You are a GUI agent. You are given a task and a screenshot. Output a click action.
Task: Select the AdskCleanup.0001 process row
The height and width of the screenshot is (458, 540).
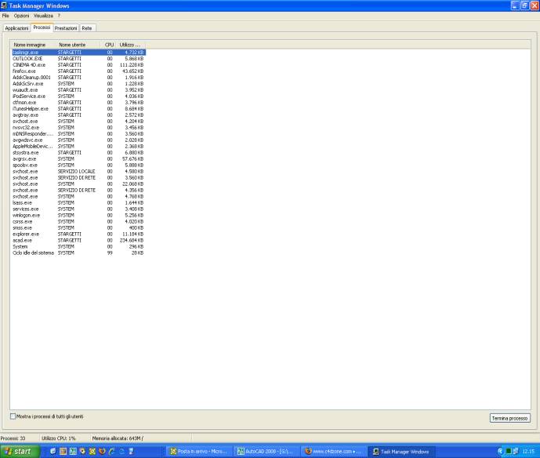(78, 77)
